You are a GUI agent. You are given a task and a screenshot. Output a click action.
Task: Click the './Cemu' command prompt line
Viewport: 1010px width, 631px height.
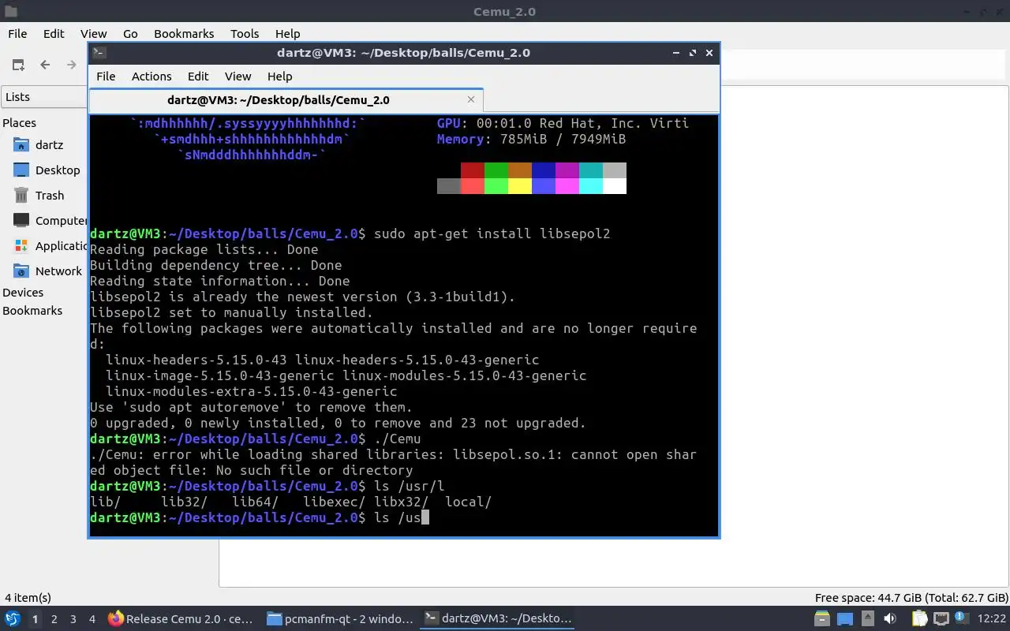255,439
